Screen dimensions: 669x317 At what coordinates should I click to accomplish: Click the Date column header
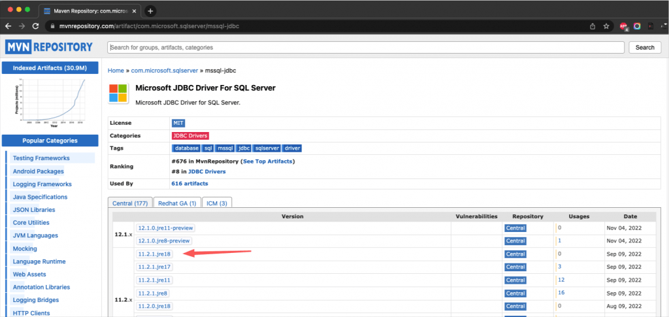[630, 216]
